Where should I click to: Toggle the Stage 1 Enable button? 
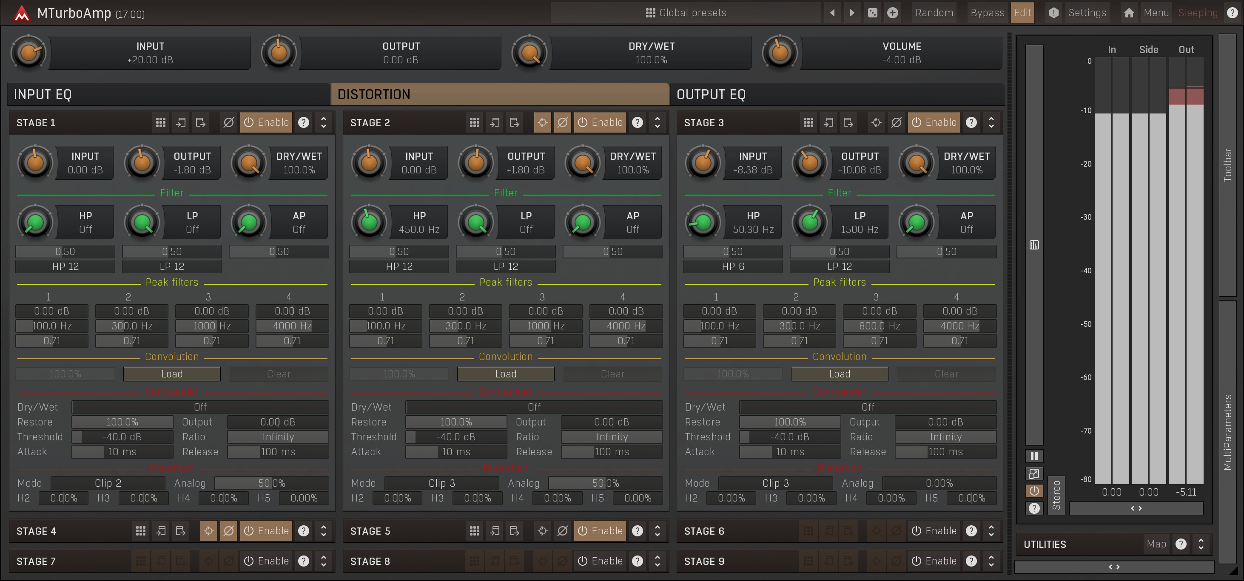point(266,122)
